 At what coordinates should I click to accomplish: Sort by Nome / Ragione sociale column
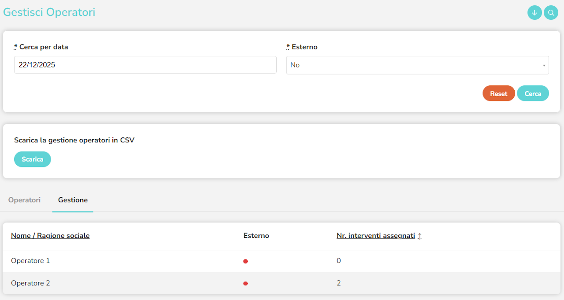(x=50, y=236)
